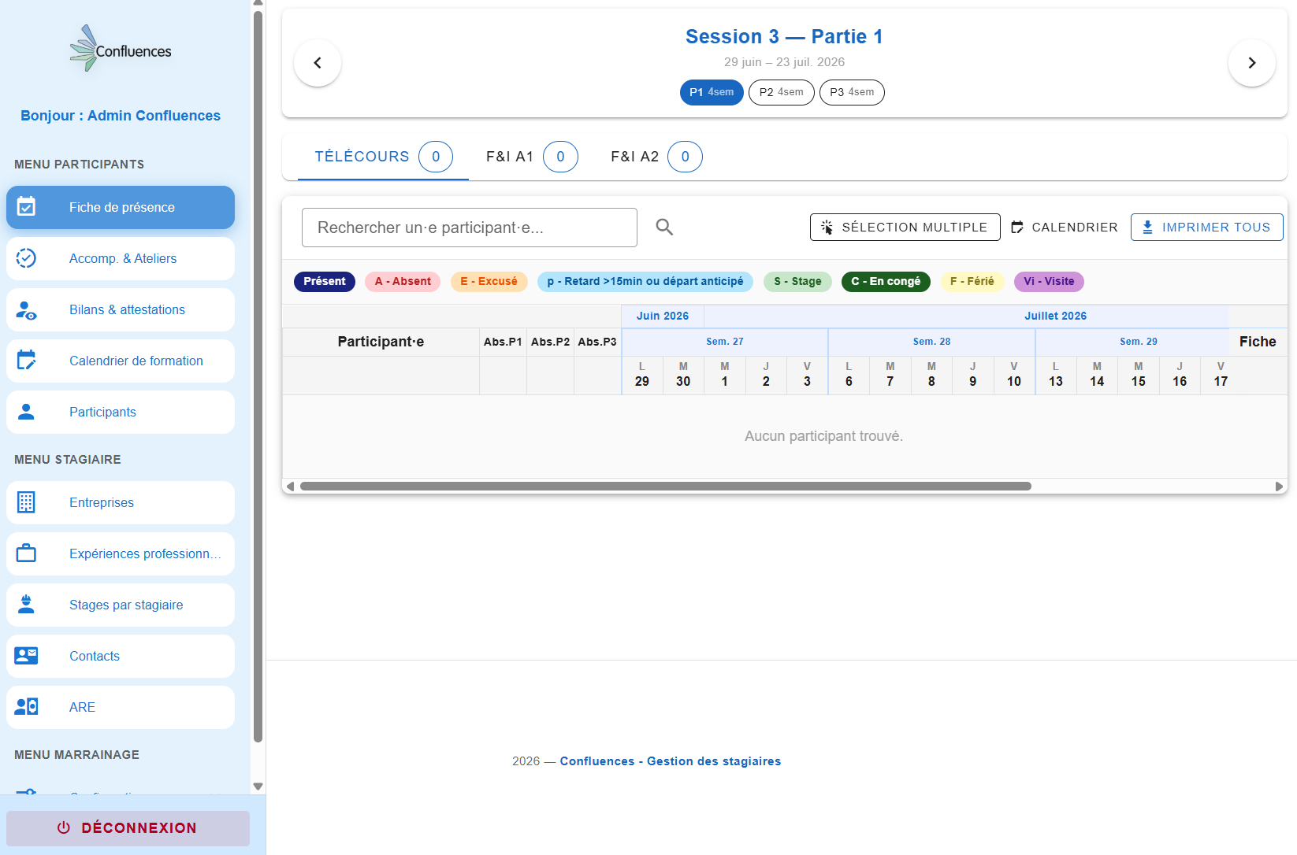Switch to the F&I A2 tab
Viewport: 1297px width, 855px height.
tap(656, 157)
